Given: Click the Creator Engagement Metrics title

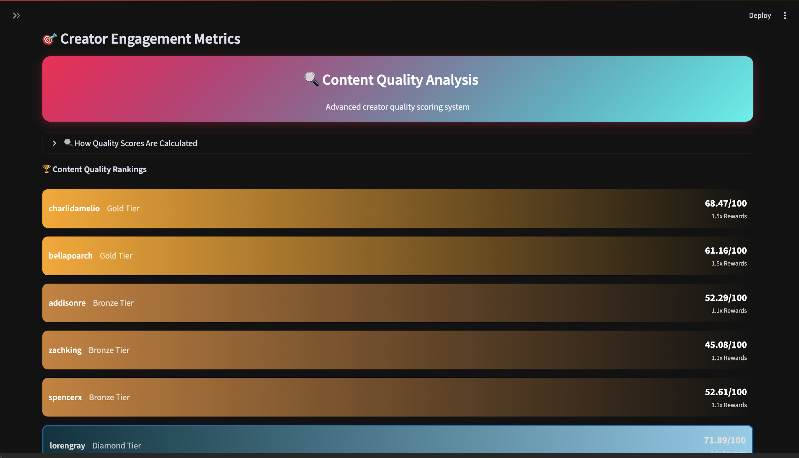Looking at the screenshot, I should pyautogui.click(x=150, y=39).
